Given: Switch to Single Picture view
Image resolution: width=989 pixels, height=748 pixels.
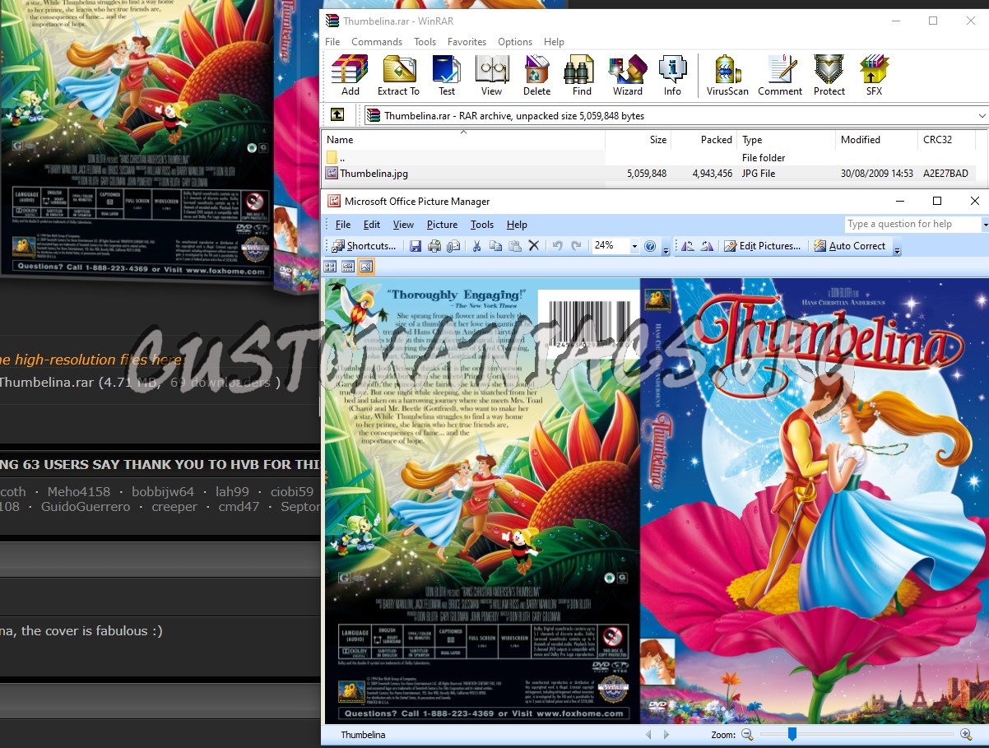Looking at the screenshot, I should (x=366, y=267).
